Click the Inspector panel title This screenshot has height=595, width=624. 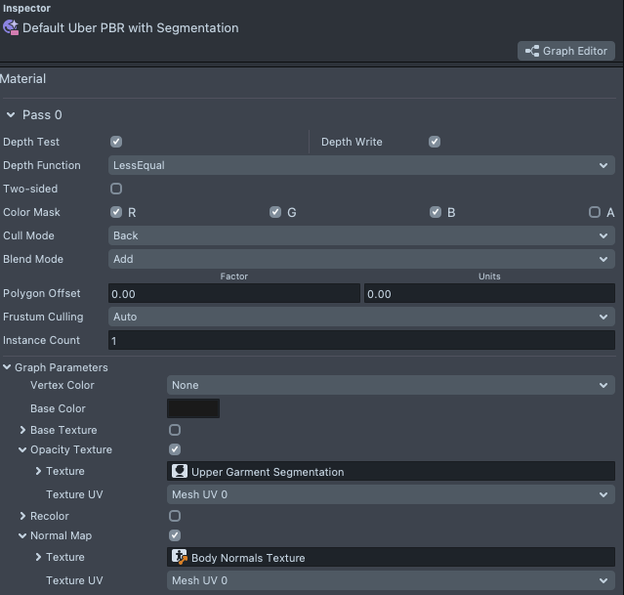26,8
